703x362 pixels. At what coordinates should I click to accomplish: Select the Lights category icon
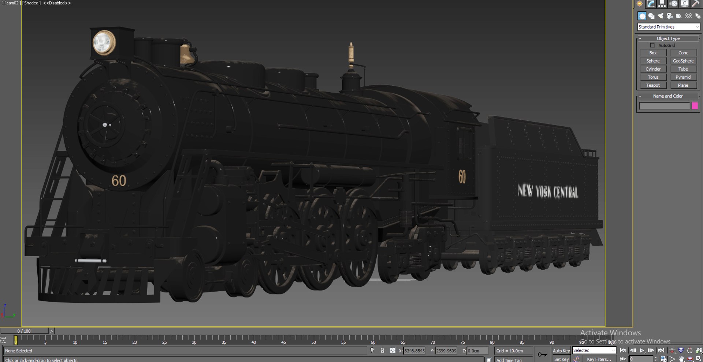661,16
